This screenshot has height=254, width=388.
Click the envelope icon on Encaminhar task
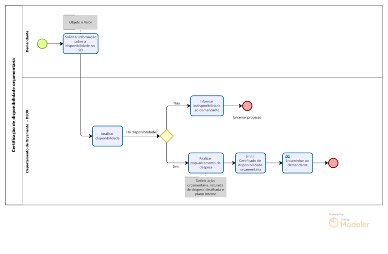[288, 157]
